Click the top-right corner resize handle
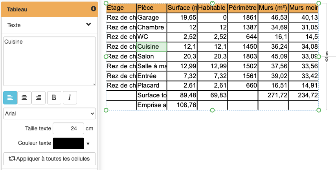The height and width of the screenshot is (170, 336). (319, 3)
